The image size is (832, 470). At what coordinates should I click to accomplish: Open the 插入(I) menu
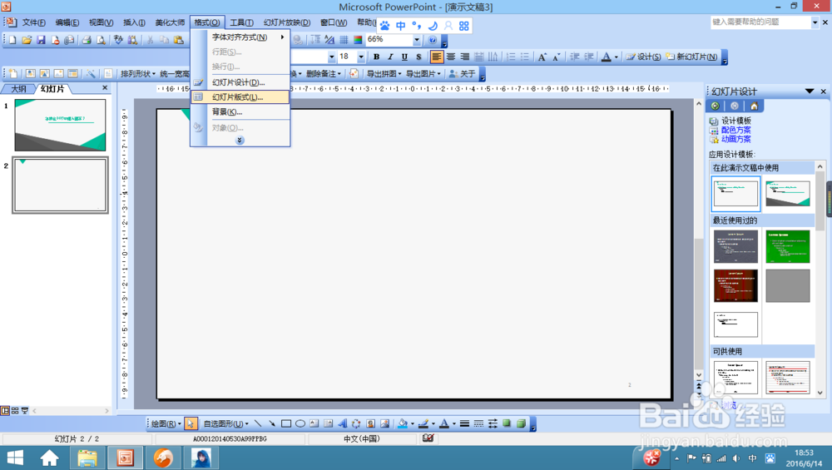pyautogui.click(x=134, y=22)
